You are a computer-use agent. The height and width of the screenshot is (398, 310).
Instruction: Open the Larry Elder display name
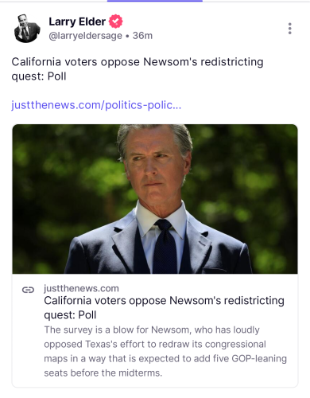pos(77,21)
